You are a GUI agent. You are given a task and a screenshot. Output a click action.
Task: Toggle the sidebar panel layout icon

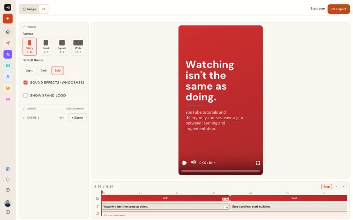click(x=8, y=212)
